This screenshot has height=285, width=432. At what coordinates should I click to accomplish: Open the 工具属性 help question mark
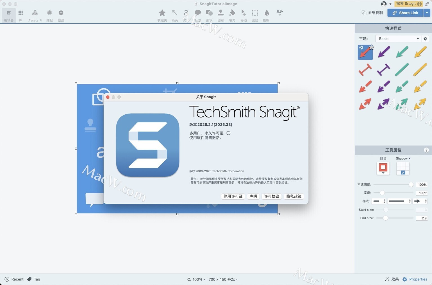tap(426, 150)
